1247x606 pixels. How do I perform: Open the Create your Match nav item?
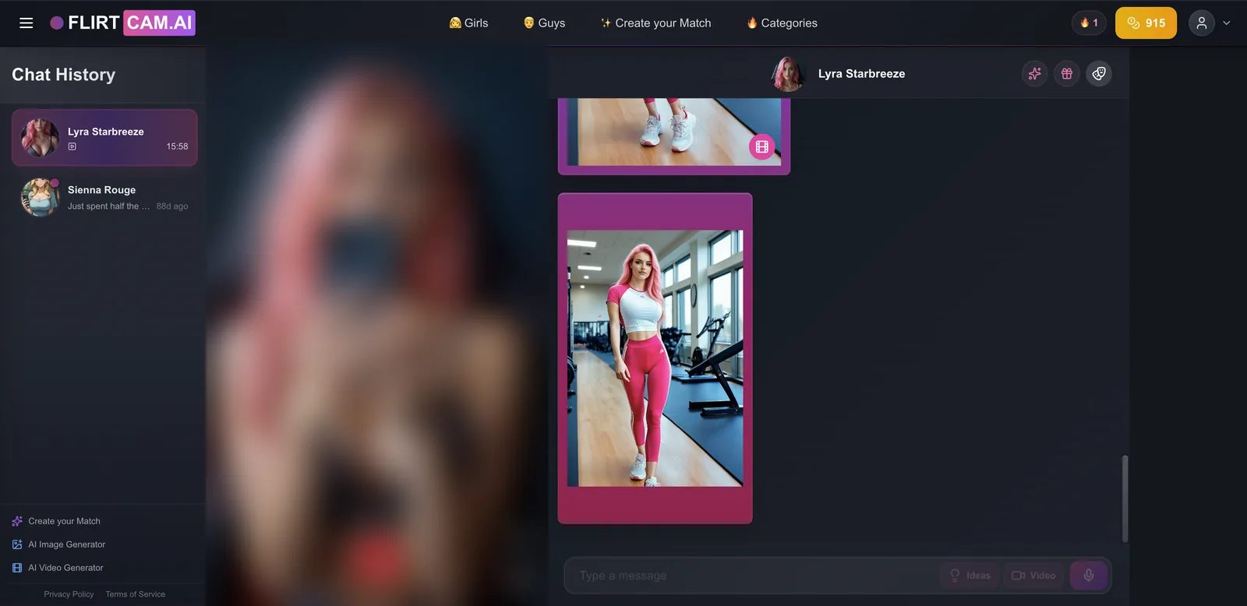[x=655, y=23]
